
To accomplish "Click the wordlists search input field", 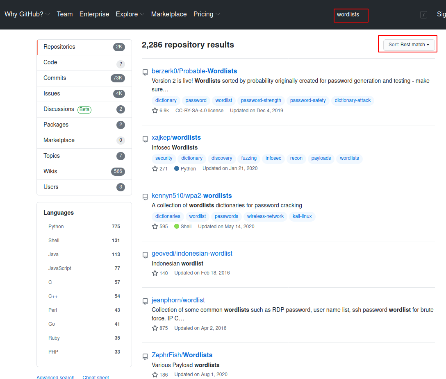I will pos(350,15).
